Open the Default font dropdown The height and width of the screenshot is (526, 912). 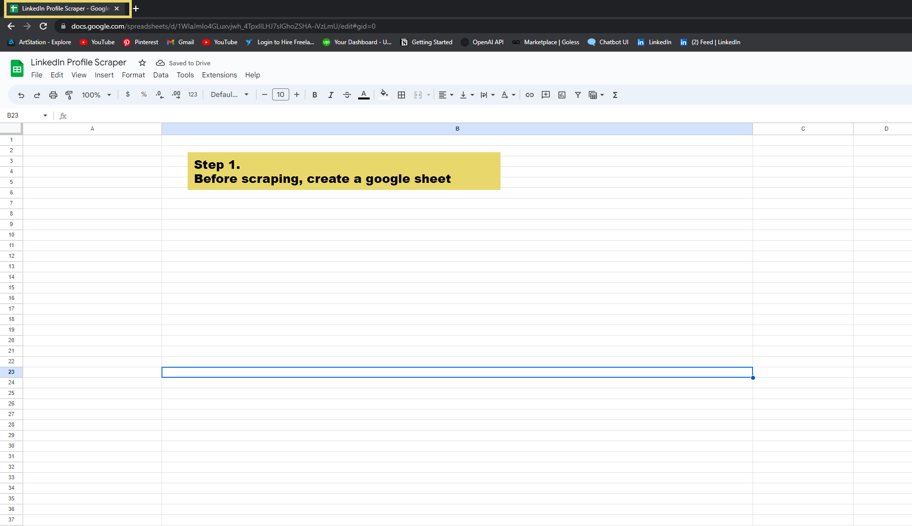click(229, 94)
